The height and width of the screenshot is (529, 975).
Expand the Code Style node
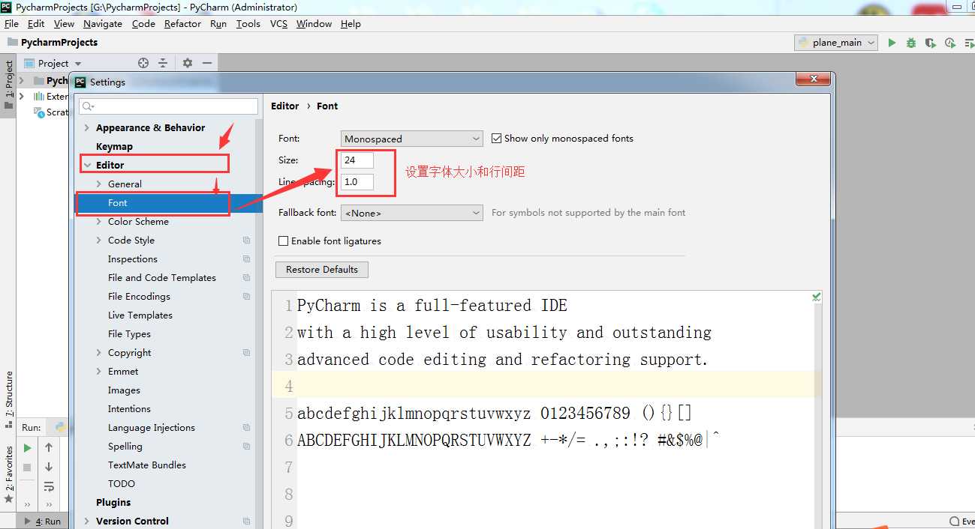pos(99,241)
